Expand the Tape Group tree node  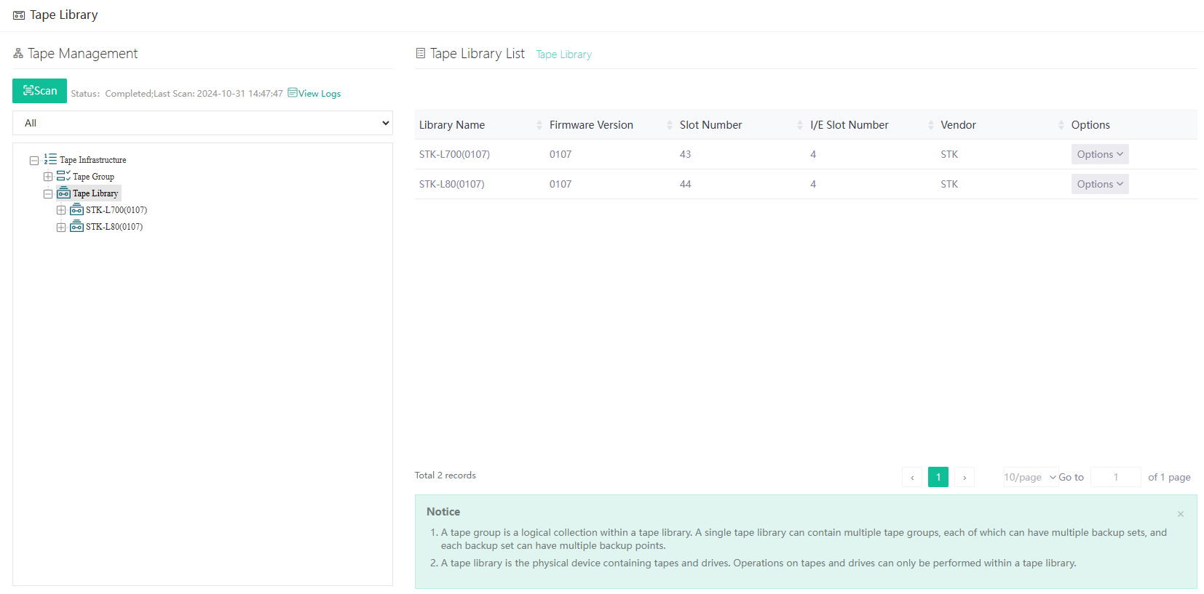tap(48, 177)
